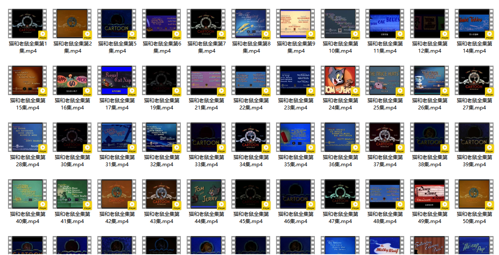Screen dimensions: 499x255
Task: Select video file icon 猫和老鼠全集第1集.mp4
Action: click(x=28, y=24)
